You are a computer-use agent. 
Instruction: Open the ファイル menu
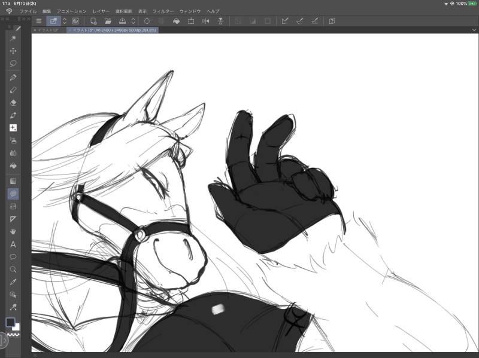point(28,11)
